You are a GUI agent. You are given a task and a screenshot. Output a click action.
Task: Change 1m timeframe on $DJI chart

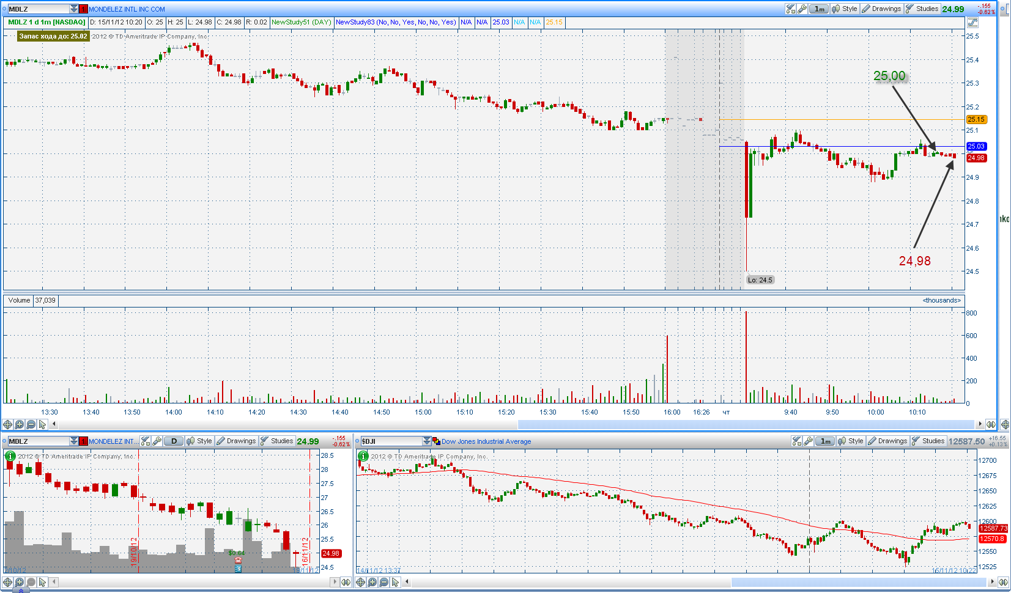click(x=825, y=441)
